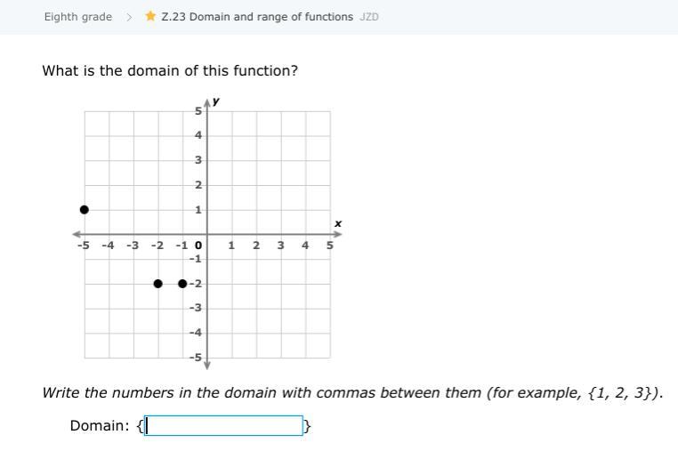
Task: Open the Eighth grade breadcrumb link
Action: tap(78, 17)
